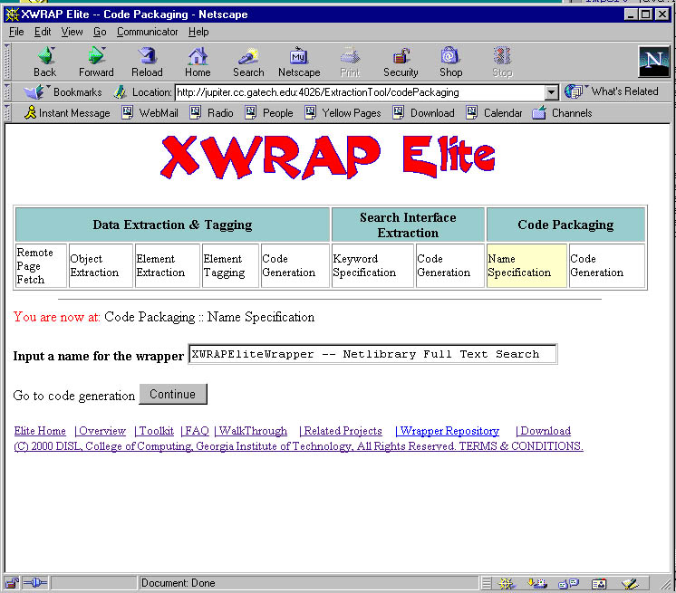Open What's Related dropdown

tap(612, 91)
